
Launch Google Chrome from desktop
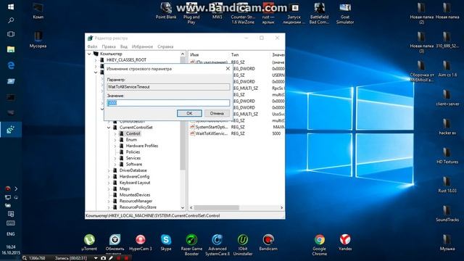(319, 245)
